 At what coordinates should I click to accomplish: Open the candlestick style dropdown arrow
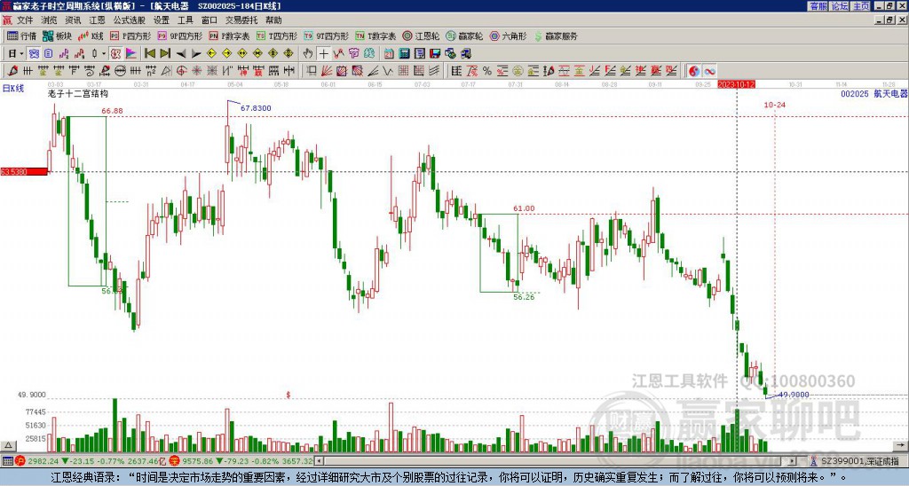coord(104,54)
